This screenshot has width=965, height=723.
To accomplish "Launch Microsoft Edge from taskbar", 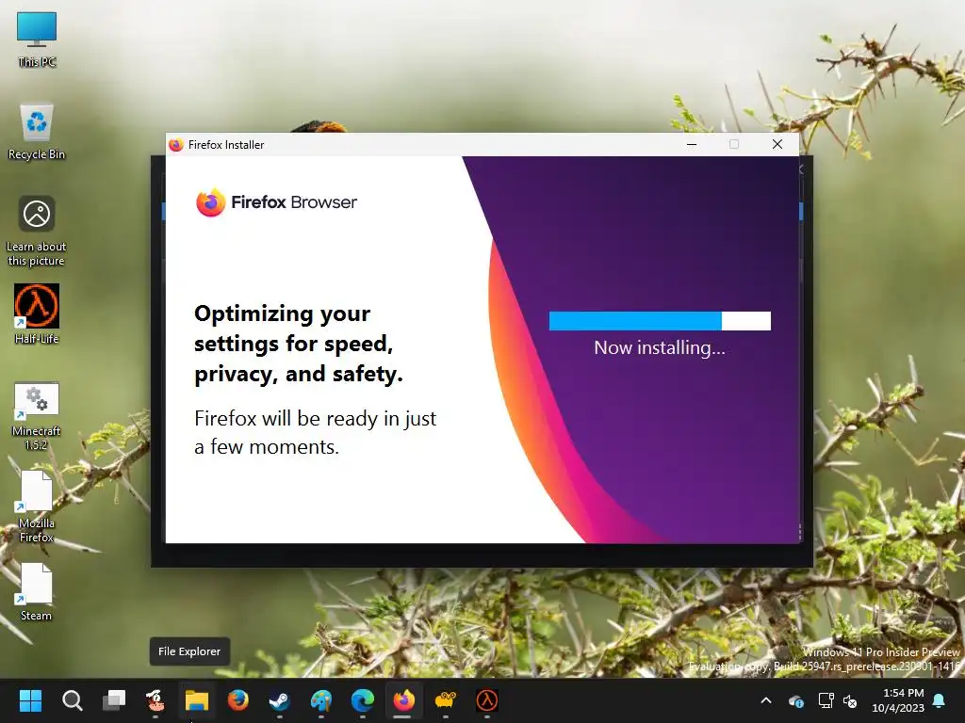I will pyautogui.click(x=363, y=699).
